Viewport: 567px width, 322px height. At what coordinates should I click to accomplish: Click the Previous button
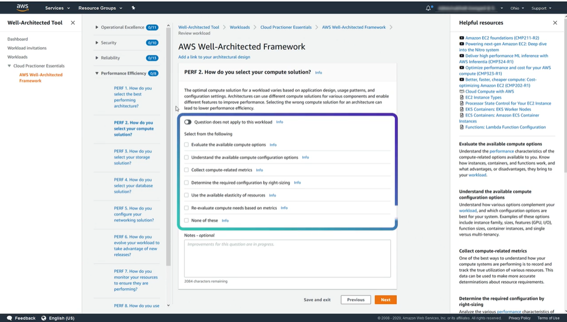(x=356, y=299)
